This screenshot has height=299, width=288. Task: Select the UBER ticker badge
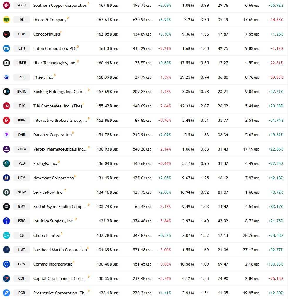point(22,63)
